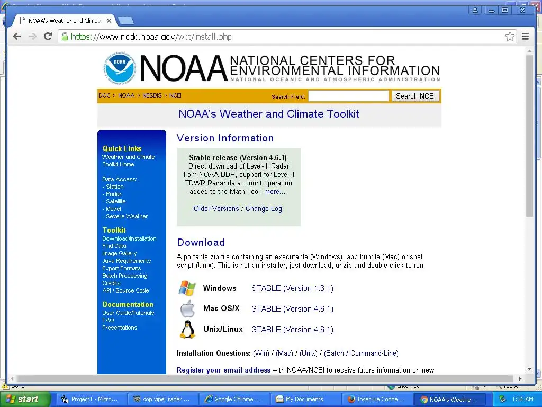The width and height of the screenshot is (542, 407).
Task: Click the address bar URL
Action: tap(151, 37)
